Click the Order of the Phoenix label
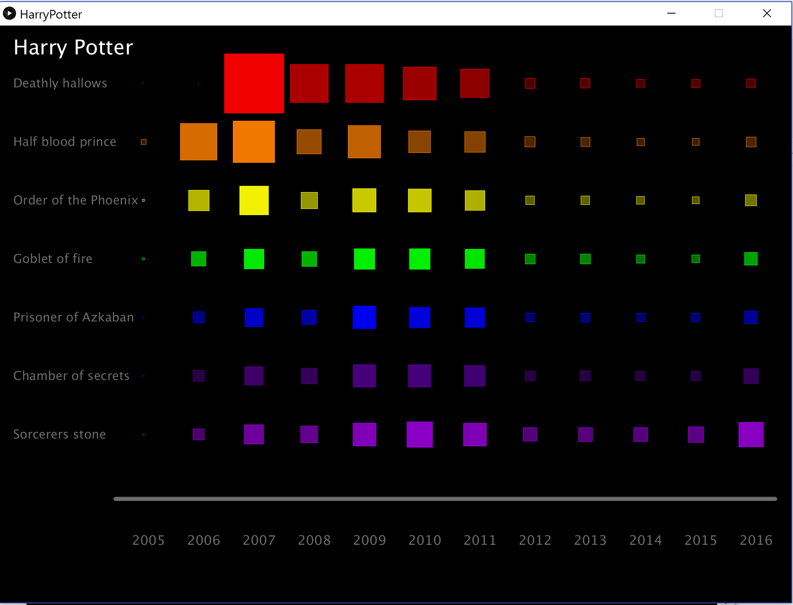The width and height of the screenshot is (793, 605). pyautogui.click(x=76, y=200)
